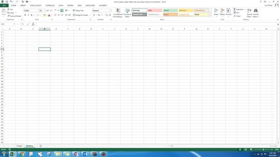Open the Font dialog launcher
This screenshot has width=280, height=157.
click(52, 19)
